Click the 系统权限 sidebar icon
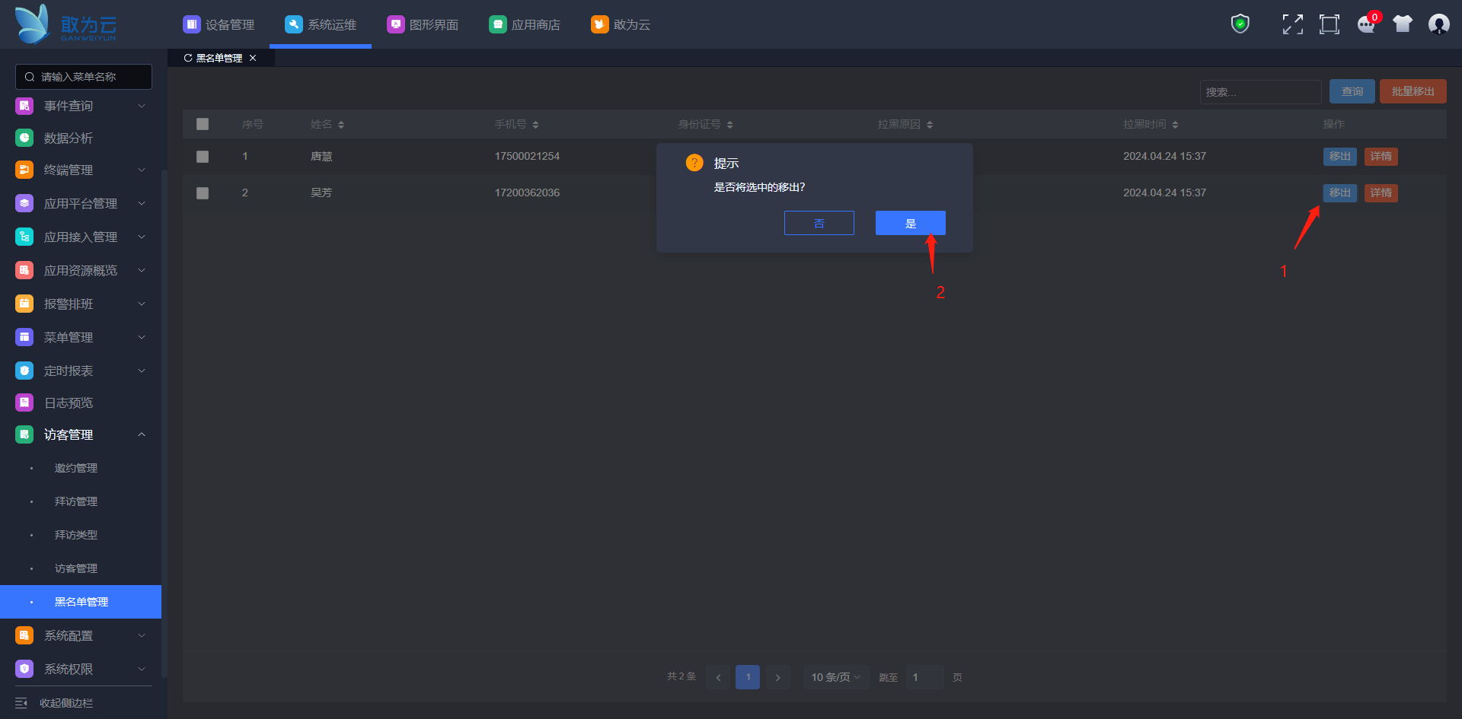 [x=24, y=669]
